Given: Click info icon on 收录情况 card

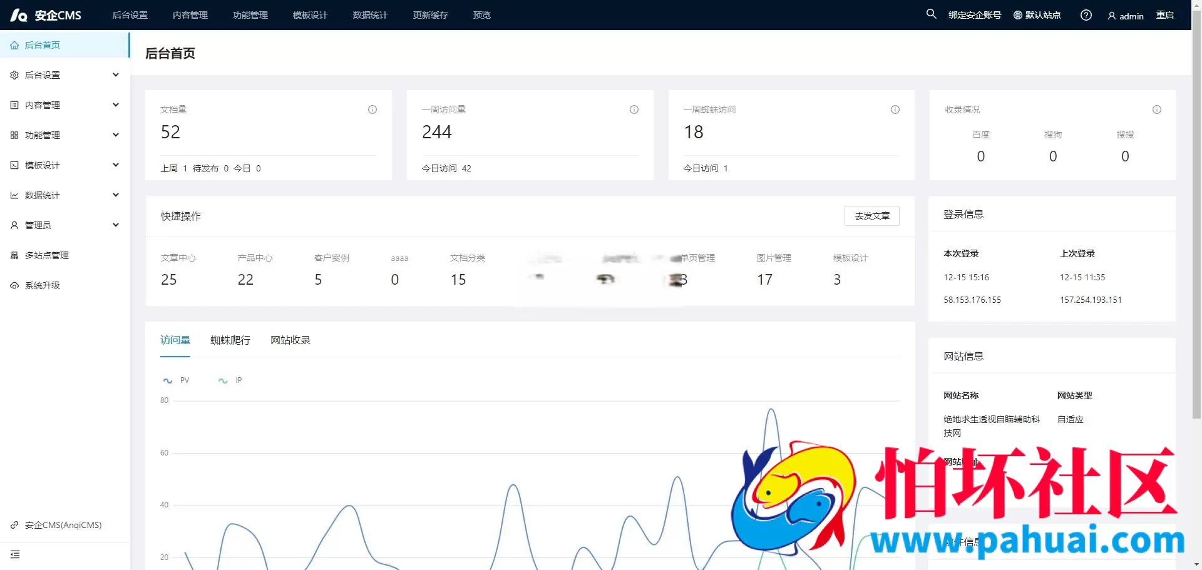Looking at the screenshot, I should [x=1156, y=109].
